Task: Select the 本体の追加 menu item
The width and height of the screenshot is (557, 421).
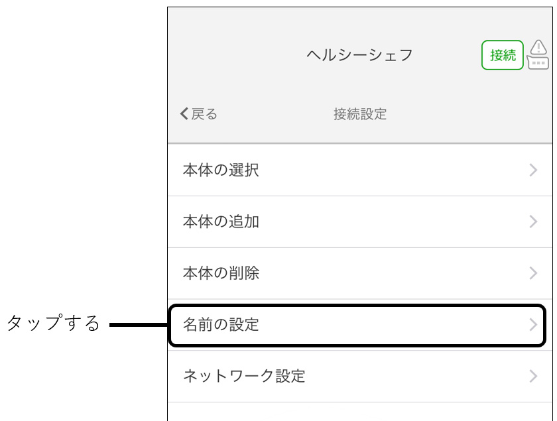Action: [x=221, y=221]
